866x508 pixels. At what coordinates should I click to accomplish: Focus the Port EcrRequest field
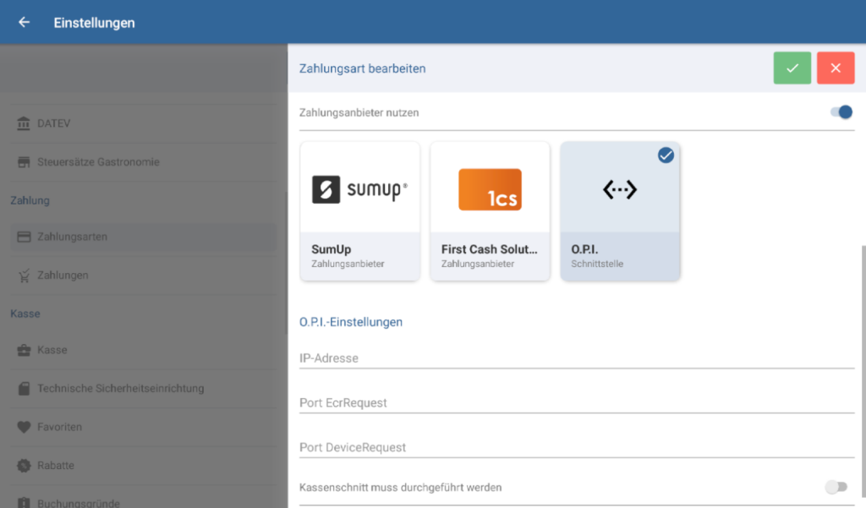pyautogui.click(x=577, y=403)
